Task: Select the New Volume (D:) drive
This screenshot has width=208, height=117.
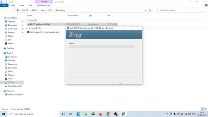Action: [x=15, y=86]
